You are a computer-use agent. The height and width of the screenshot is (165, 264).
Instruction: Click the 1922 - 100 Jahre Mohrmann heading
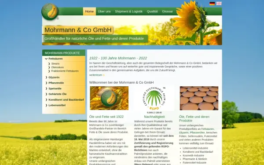click(118, 58)
